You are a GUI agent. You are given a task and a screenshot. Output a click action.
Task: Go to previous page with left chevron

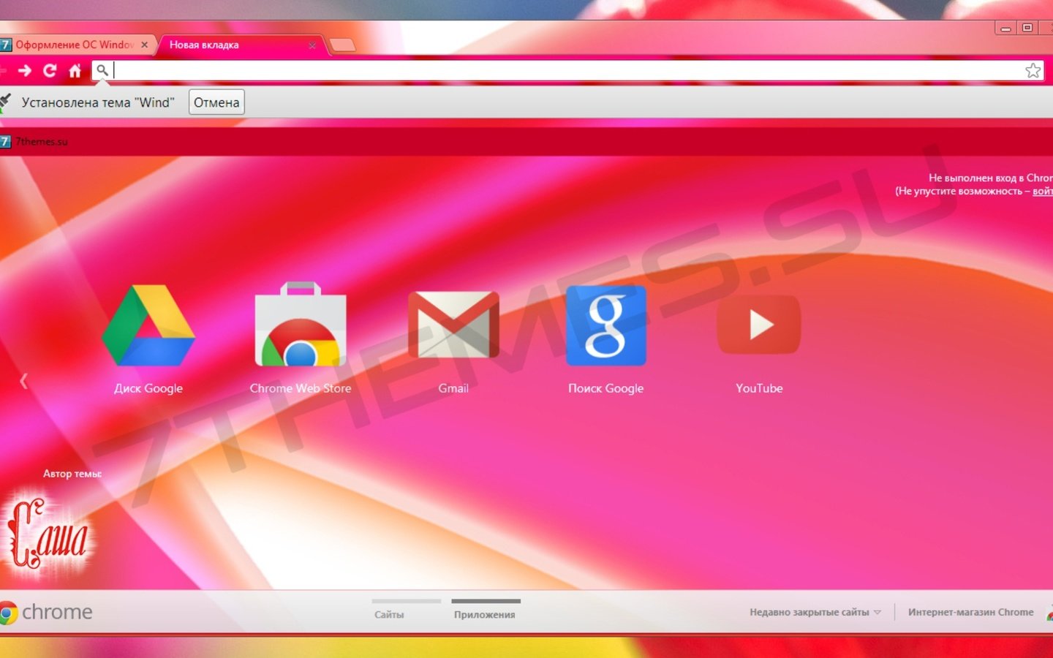coord(23,380)
